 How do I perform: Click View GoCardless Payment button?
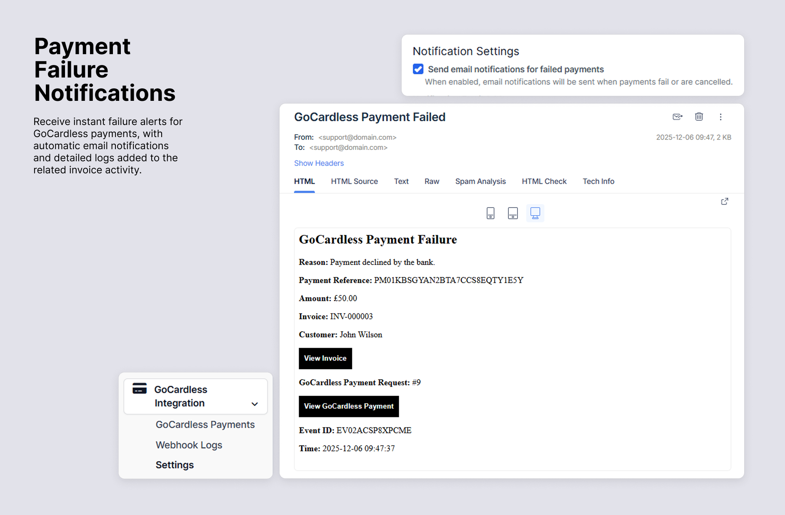(x=349, y=406)
